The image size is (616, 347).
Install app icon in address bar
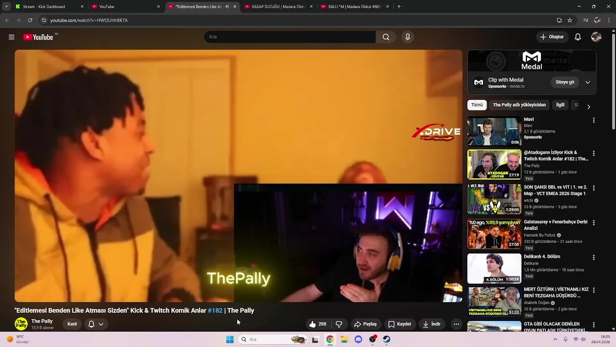click(x=559, y=20)
